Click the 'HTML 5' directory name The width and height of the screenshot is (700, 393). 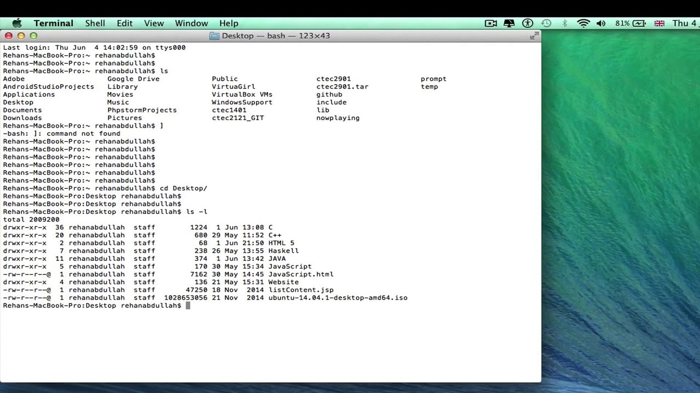pos(282,243)
